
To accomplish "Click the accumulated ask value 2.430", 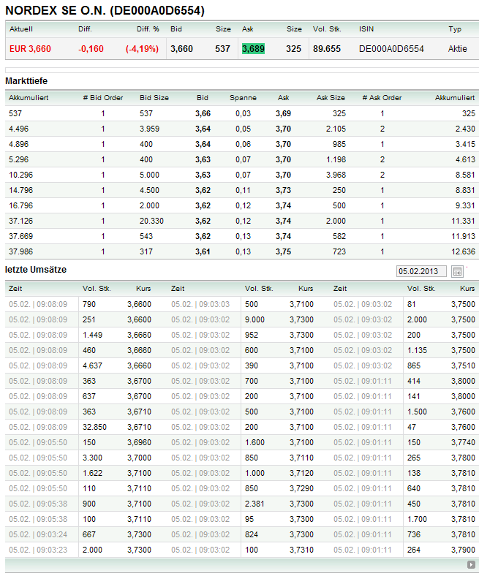I will (465, 129).
